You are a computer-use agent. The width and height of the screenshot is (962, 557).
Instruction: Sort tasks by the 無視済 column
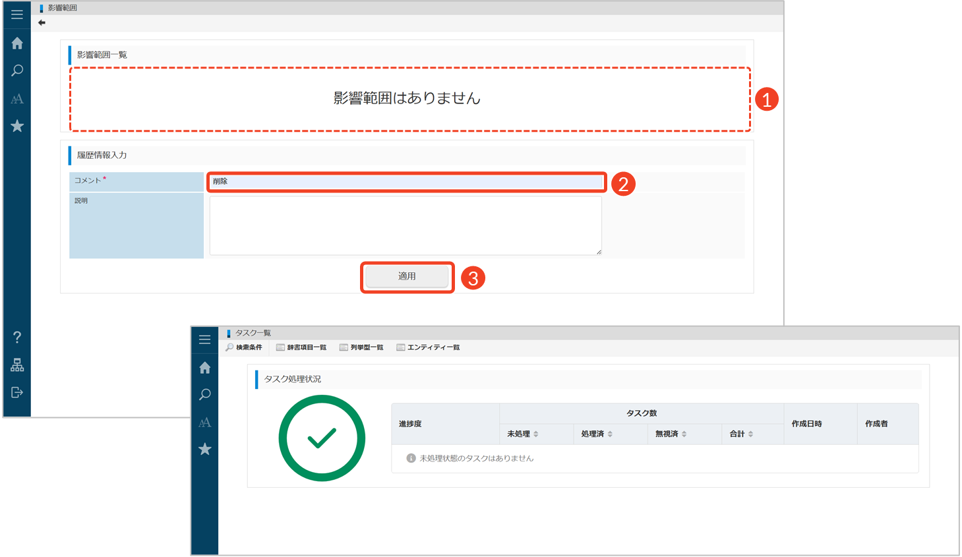pos(671,434)
